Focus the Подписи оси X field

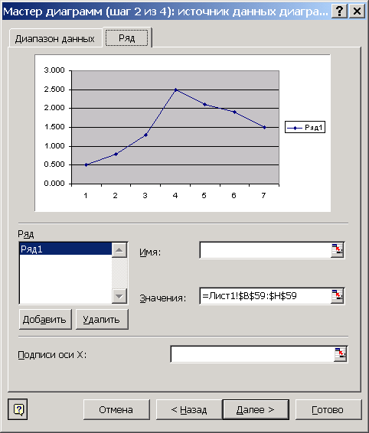coord(253,354)
